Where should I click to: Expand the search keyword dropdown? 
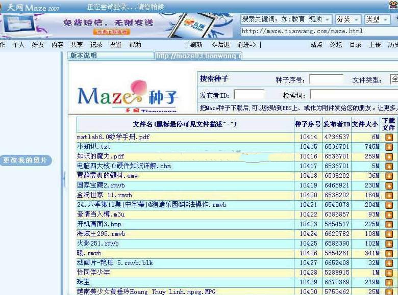(x=328, y=19)
